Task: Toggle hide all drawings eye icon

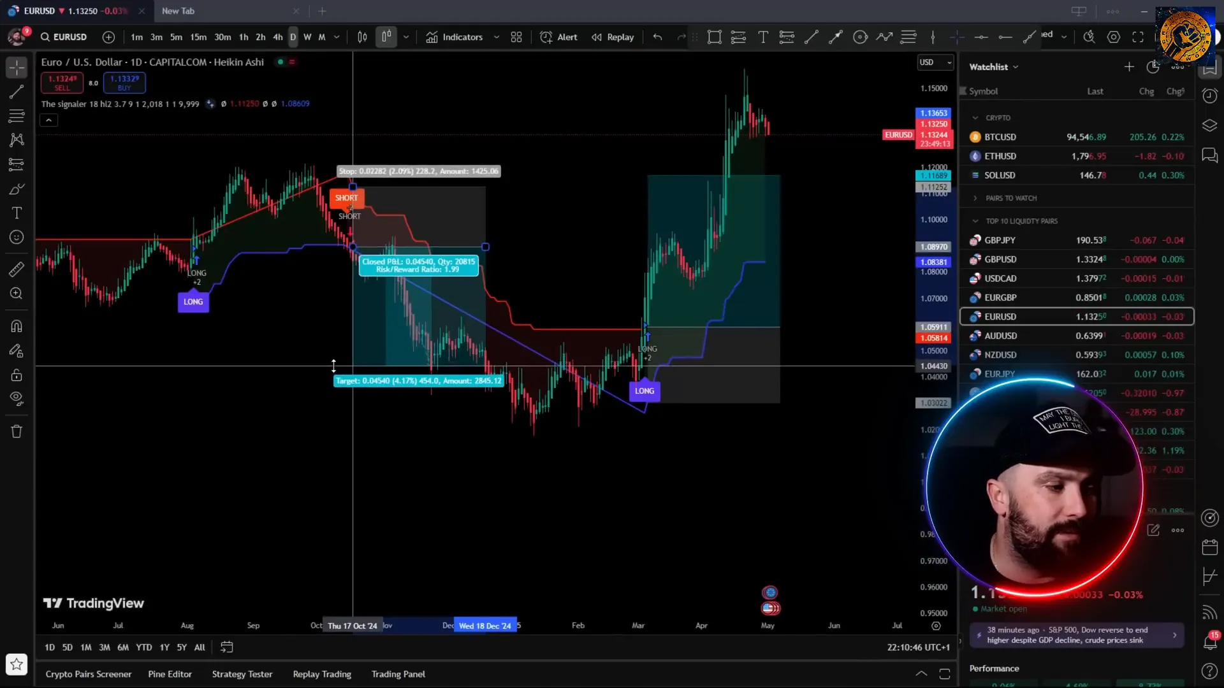Action: pyautogui.click(x=17, y=399)
